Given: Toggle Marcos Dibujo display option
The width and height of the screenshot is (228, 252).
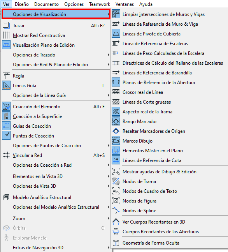Looking at the screenshot, I should point(169,141).
